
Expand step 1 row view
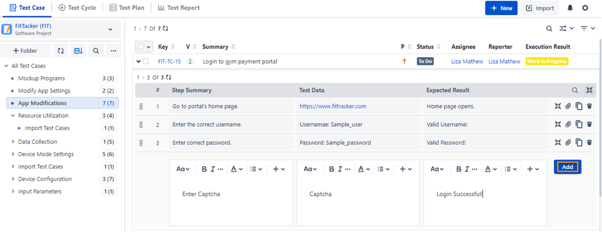point(558,106)
